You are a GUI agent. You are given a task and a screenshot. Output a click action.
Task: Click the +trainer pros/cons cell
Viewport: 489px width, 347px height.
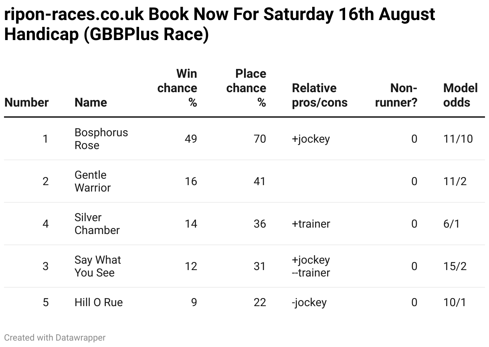point(311,224)
